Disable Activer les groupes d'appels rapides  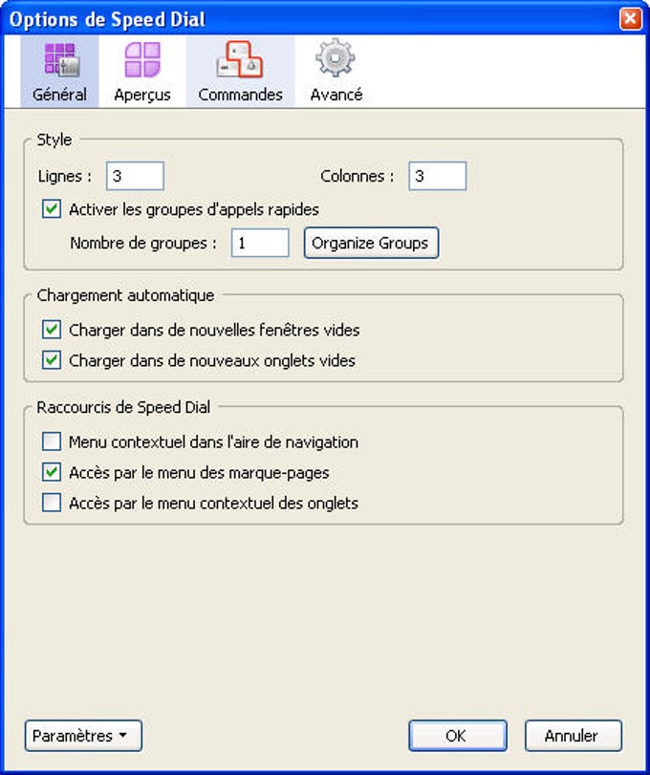click(x=52, y=209)
